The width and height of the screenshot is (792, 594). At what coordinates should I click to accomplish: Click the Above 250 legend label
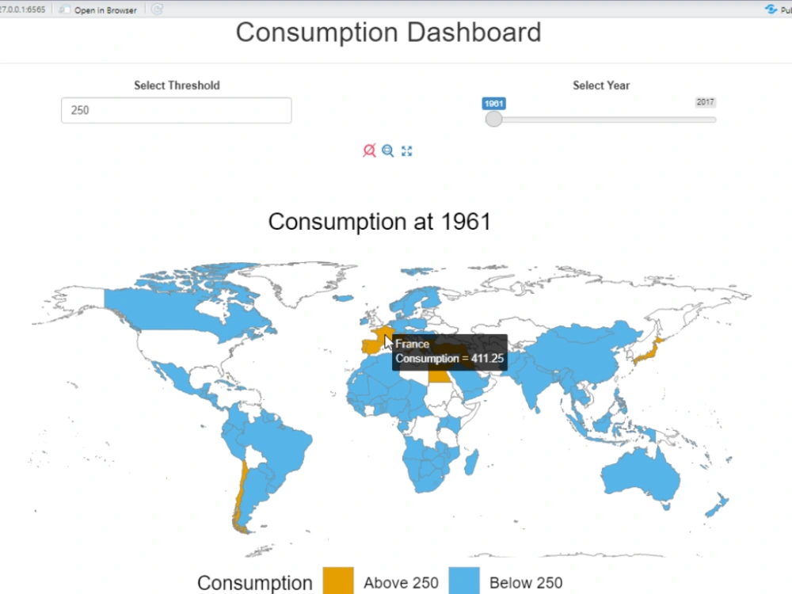tap(401, 582)
